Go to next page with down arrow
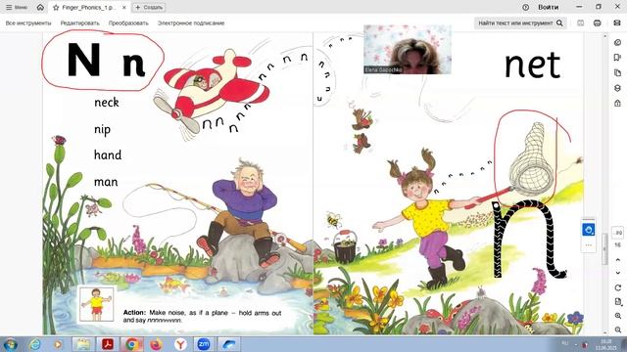Image resolution: width=627 pixels, height=352 pixels. [x=618, y=273]
